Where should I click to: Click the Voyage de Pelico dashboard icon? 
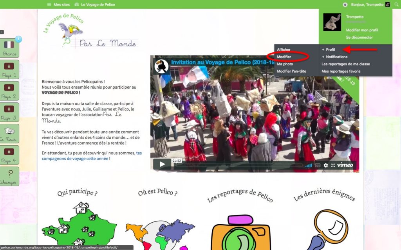(x=76, y=4)
